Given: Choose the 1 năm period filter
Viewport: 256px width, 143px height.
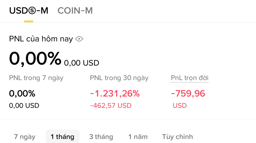Looking at the screenshot, I should click(x=138, y=137).
